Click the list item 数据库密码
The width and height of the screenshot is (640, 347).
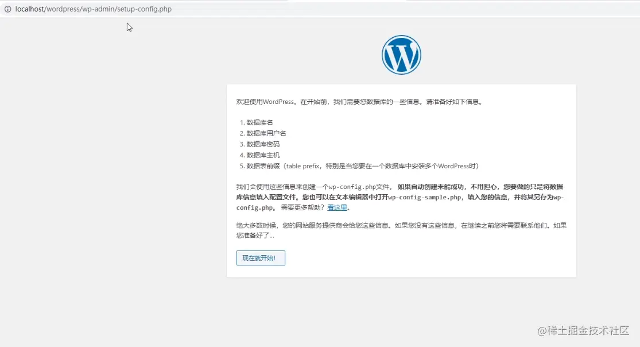pyautogui.click(x=263, y=144)
